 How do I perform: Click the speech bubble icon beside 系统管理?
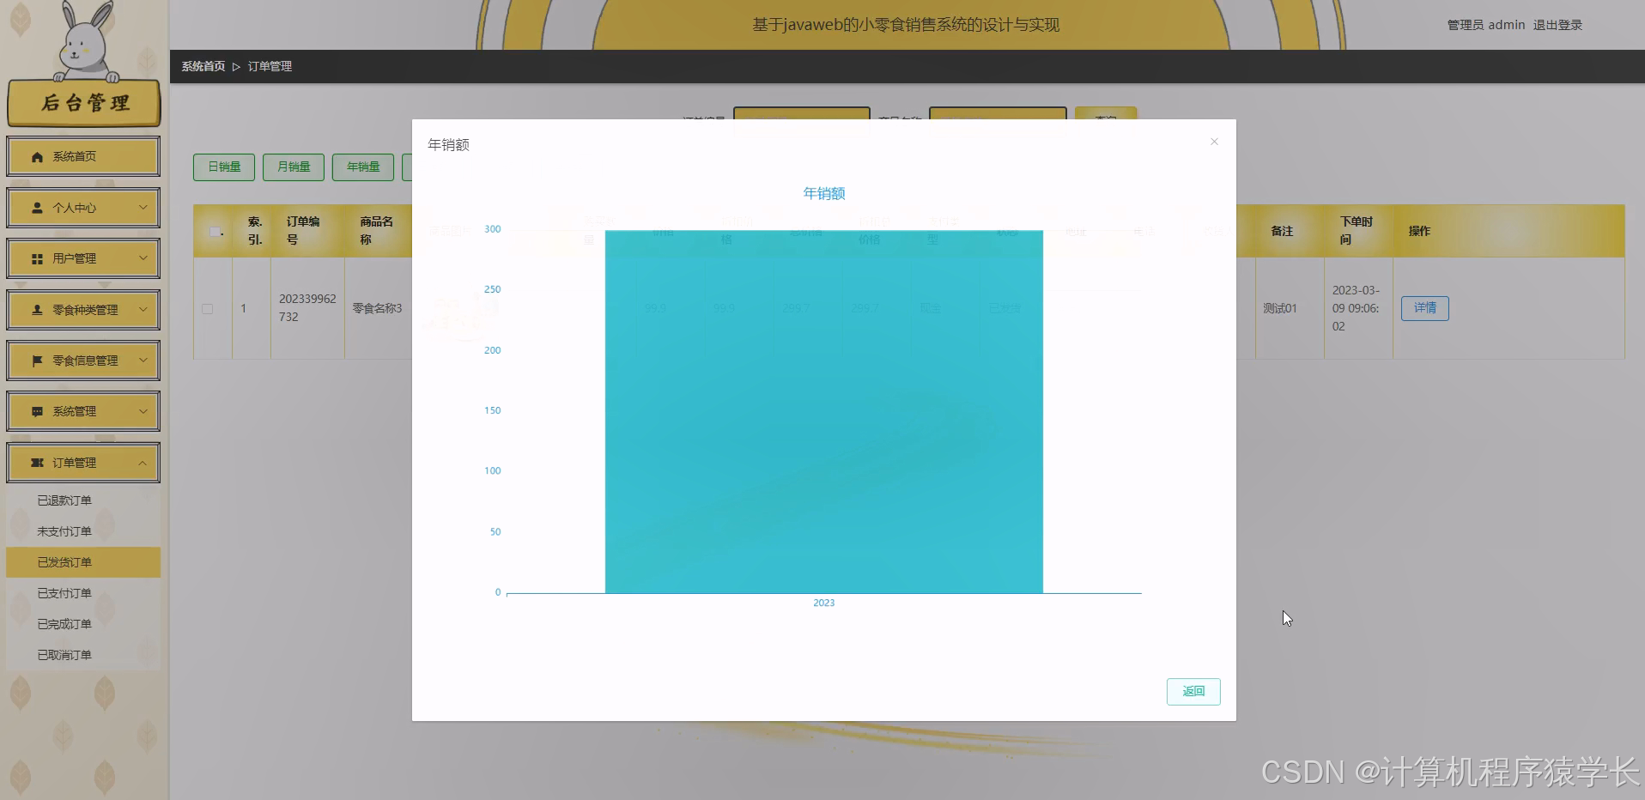36,410
